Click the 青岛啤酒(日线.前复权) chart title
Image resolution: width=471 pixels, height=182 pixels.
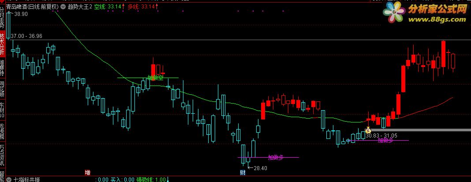(33, 7)
